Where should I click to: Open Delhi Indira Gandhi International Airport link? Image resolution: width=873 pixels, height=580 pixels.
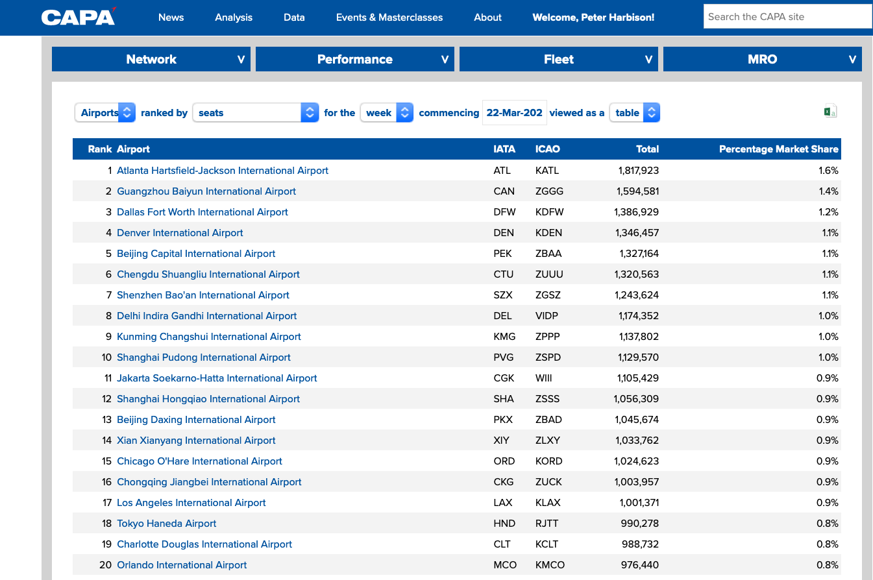click(207, 316)
